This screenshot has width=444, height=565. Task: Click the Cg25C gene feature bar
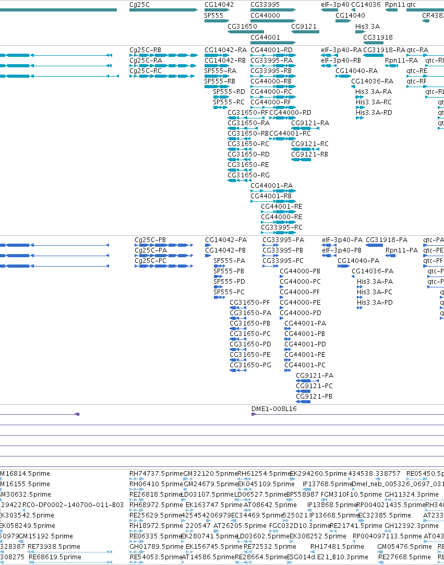tap(164, 10)
